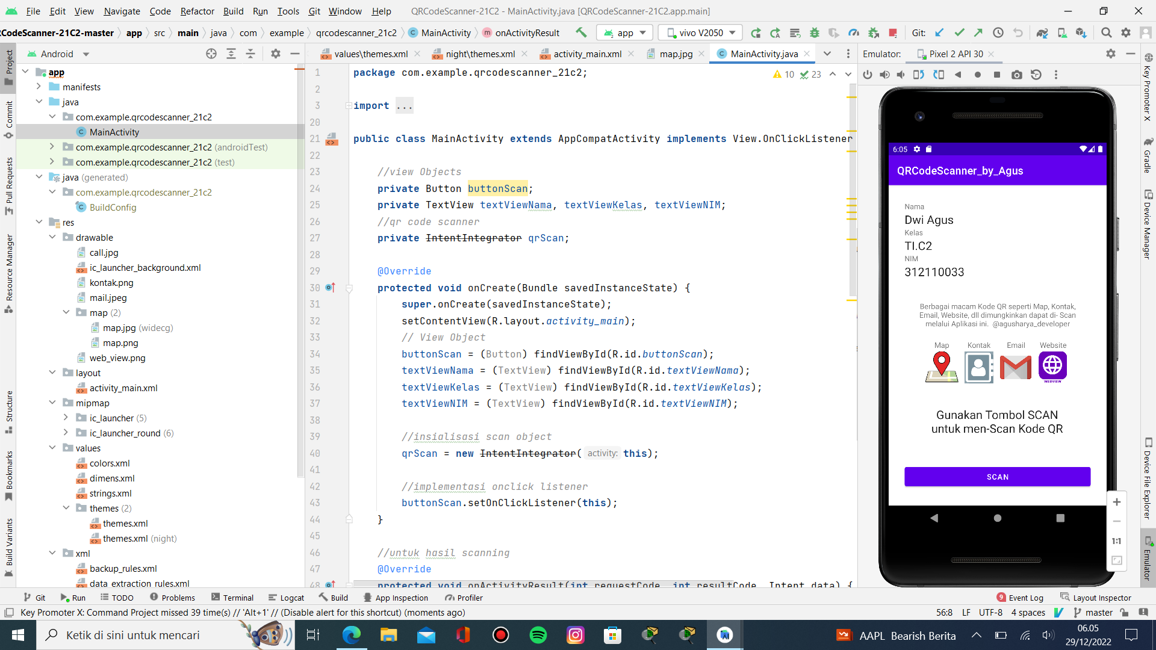Click emulator toolbar back triangle
The height and width of the screenshot is (650, 1156).
(958, 75)
